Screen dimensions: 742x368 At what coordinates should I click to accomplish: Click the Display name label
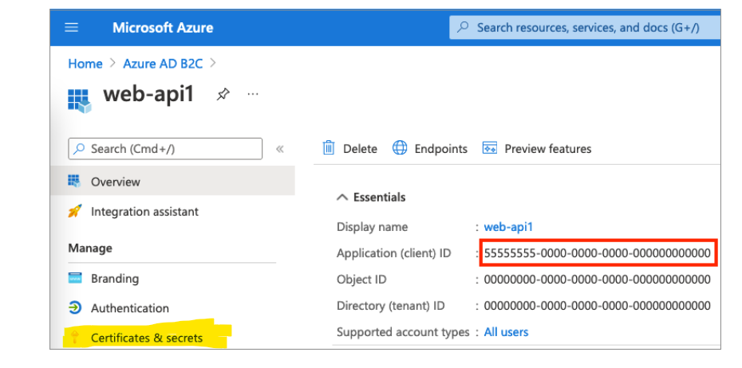[x=372, y=227]
